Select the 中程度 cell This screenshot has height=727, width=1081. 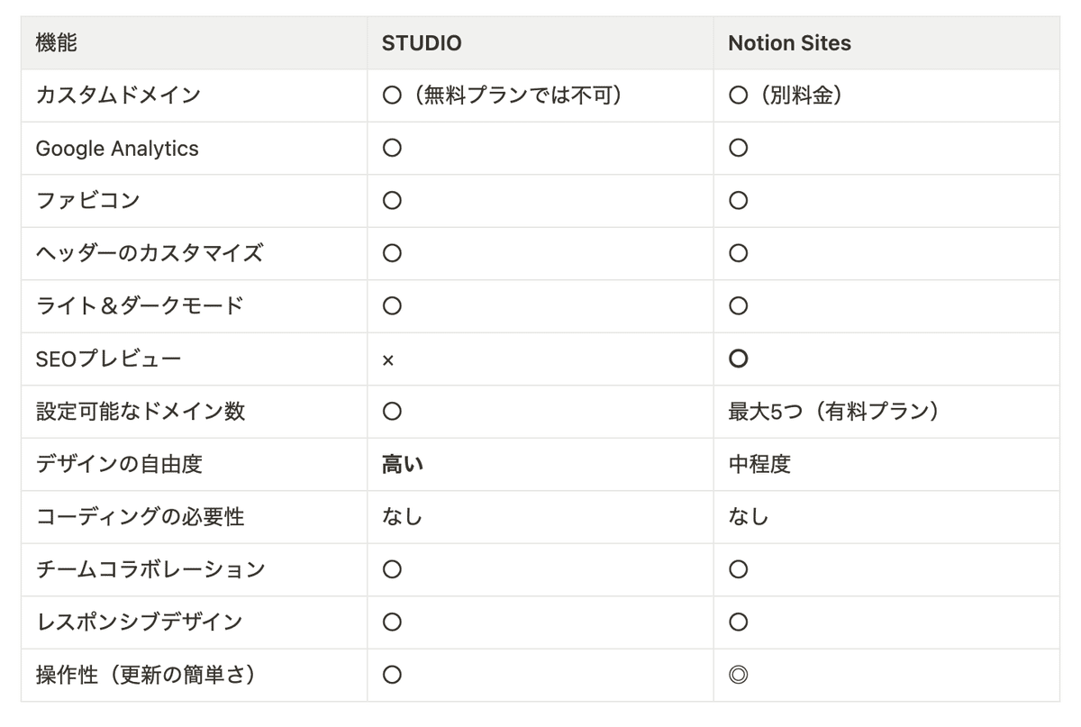759,464
